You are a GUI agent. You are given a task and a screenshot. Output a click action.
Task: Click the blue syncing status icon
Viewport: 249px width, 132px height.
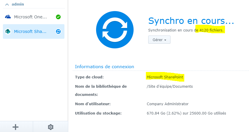[58, 31]
